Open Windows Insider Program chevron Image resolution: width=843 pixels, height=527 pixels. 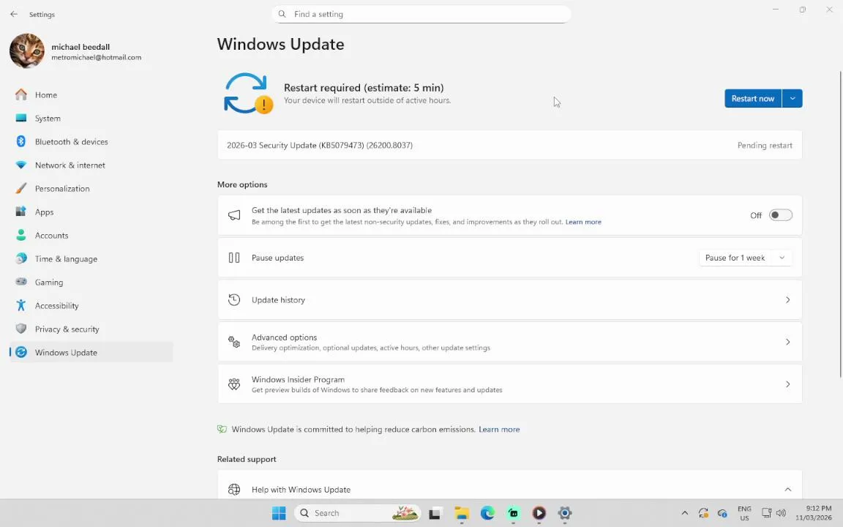(787, 384)
